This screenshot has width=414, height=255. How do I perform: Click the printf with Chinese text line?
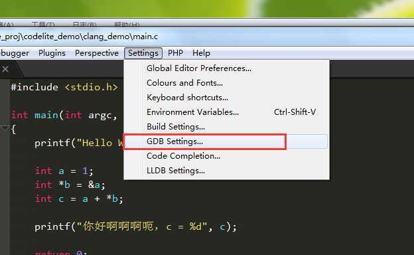pyautogui.click(x=136, y=226)
